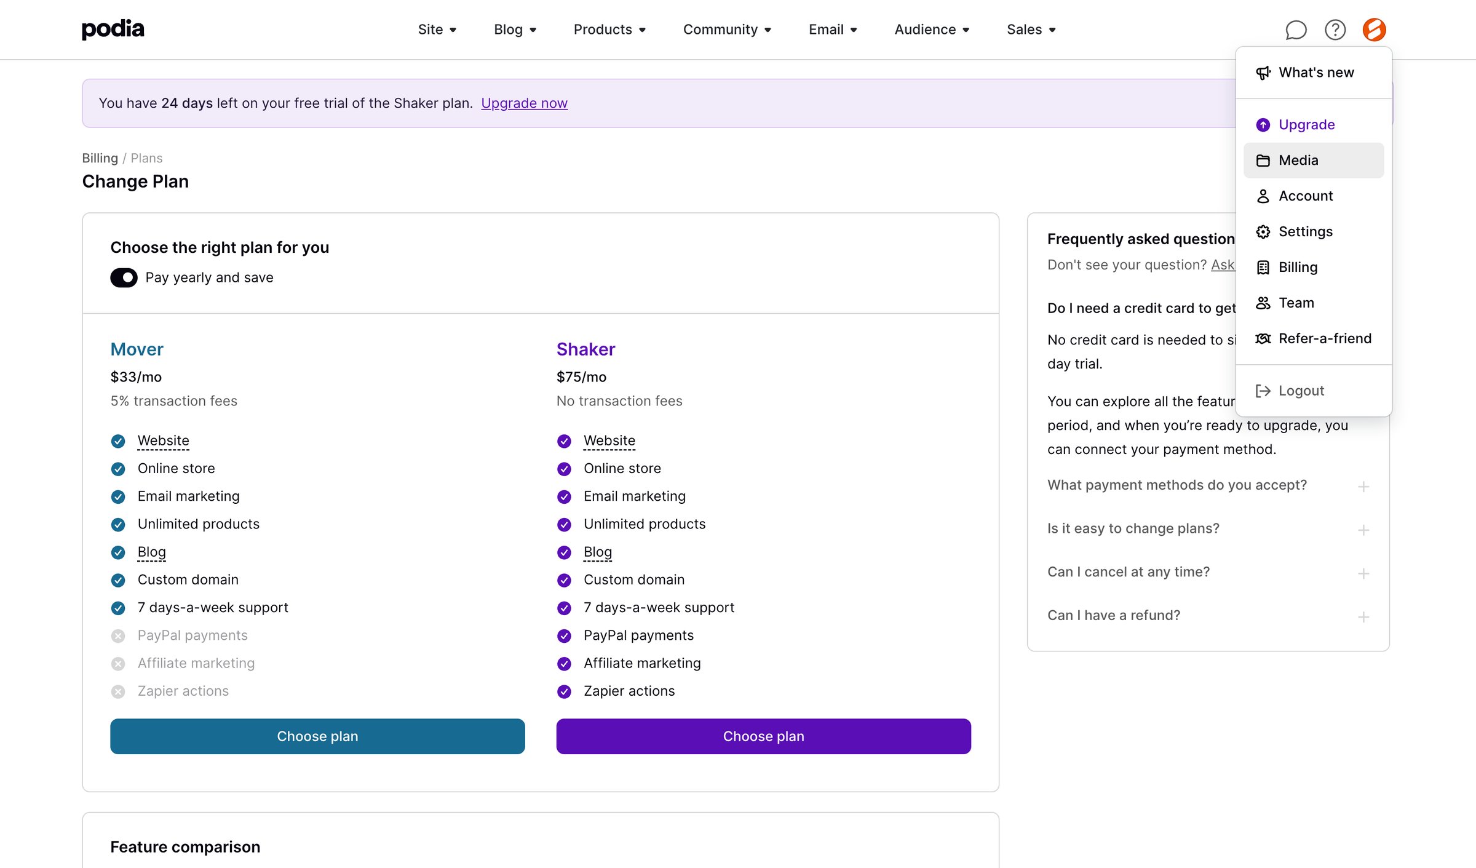This screenshot has width=1476, height=868.
Task: Expand 'What payment methods do you accept?' question
Action: (1208, 485)
